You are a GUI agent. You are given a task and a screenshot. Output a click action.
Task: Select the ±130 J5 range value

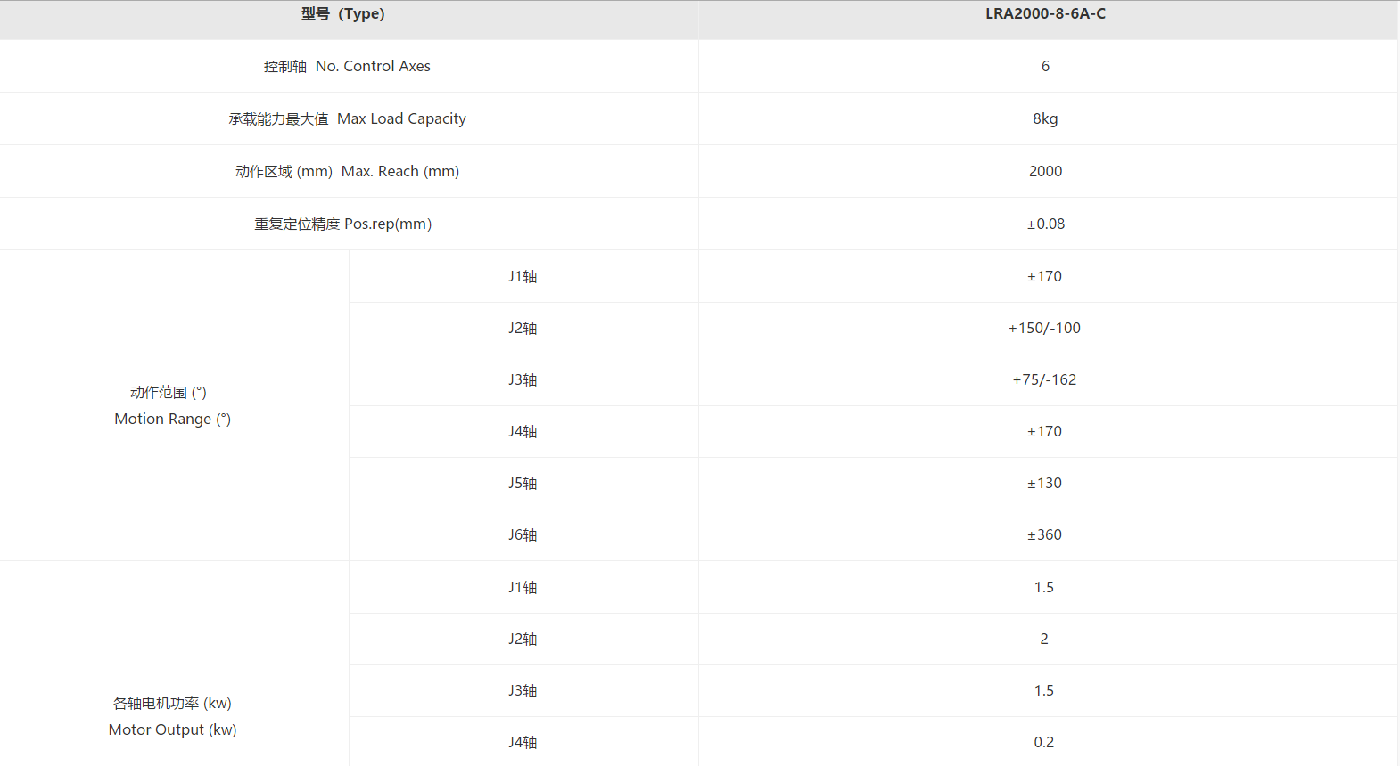pyautogui.click(x=1044, y=484)
